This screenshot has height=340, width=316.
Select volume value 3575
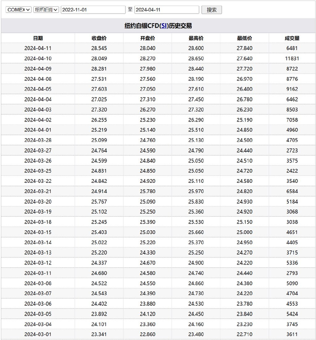(x=292, y=161)
